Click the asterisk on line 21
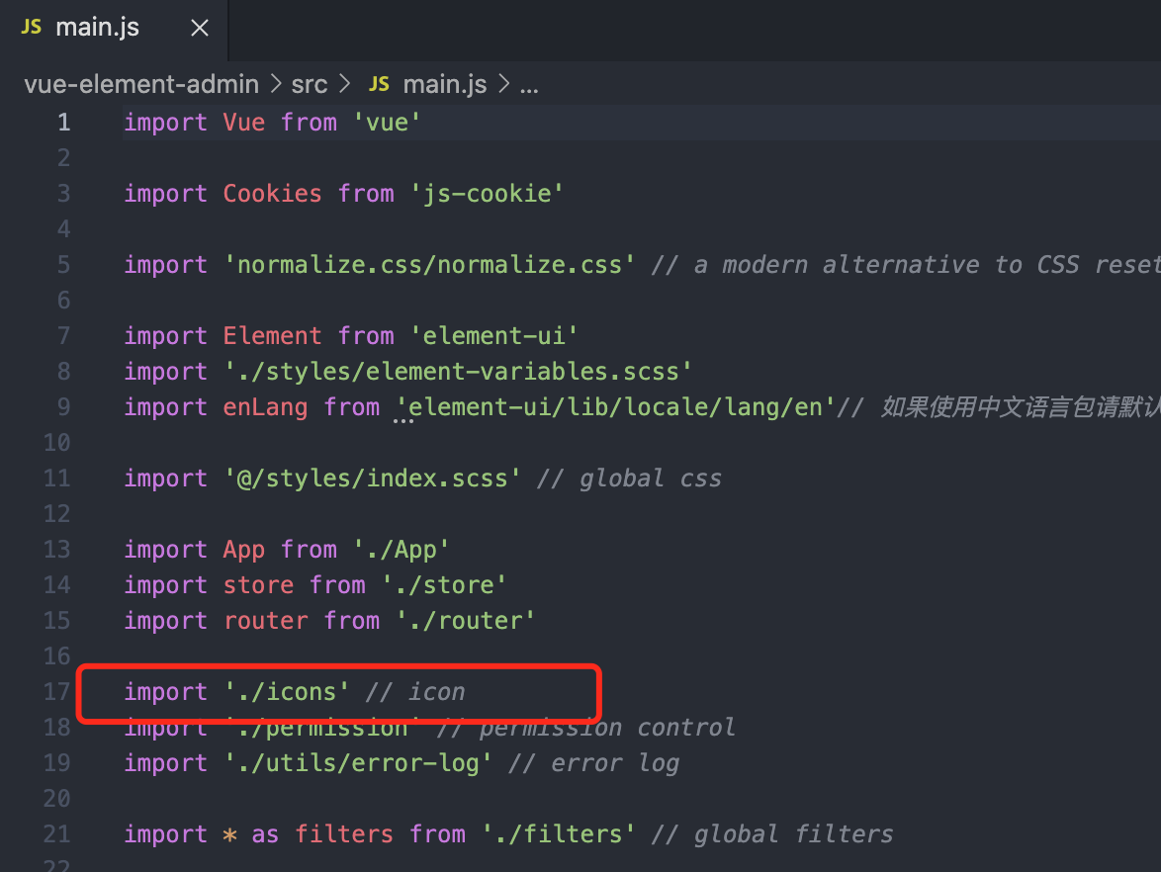Viewport: 1161px width, 872px height. pyautogui.click(x=229, y=835)
